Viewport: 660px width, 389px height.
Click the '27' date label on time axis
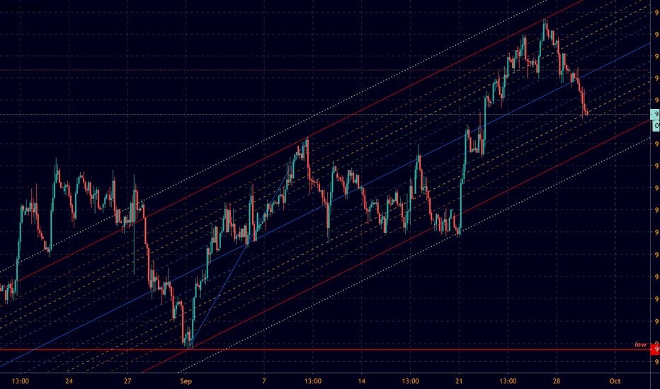(x=127, y=381)
